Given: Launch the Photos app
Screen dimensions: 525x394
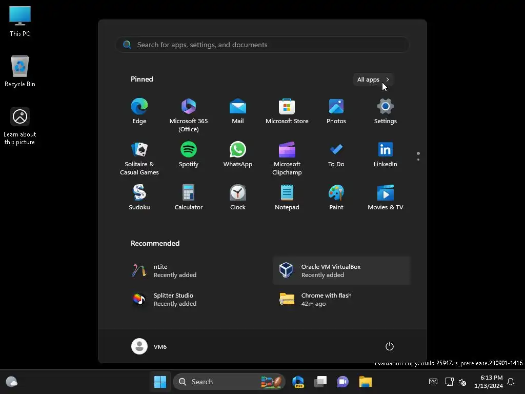Looking at the screenshot, I should click(336, 111).
